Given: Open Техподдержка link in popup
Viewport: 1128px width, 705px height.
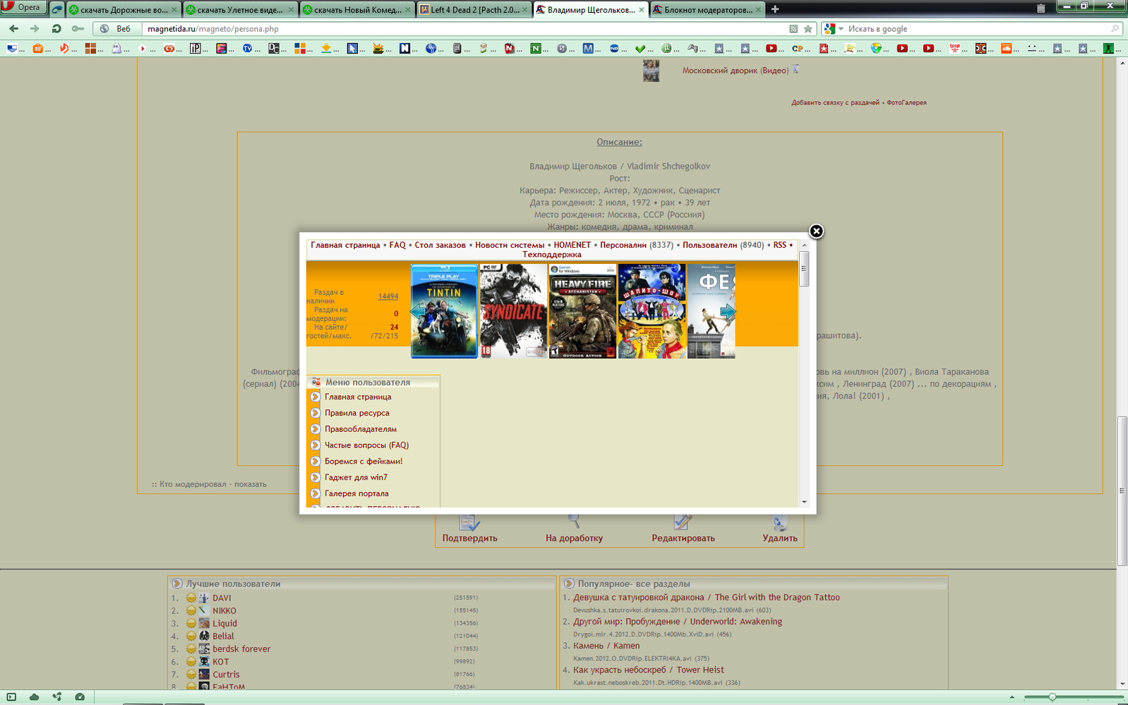Looking at the screenshot, I should (552, 254).
